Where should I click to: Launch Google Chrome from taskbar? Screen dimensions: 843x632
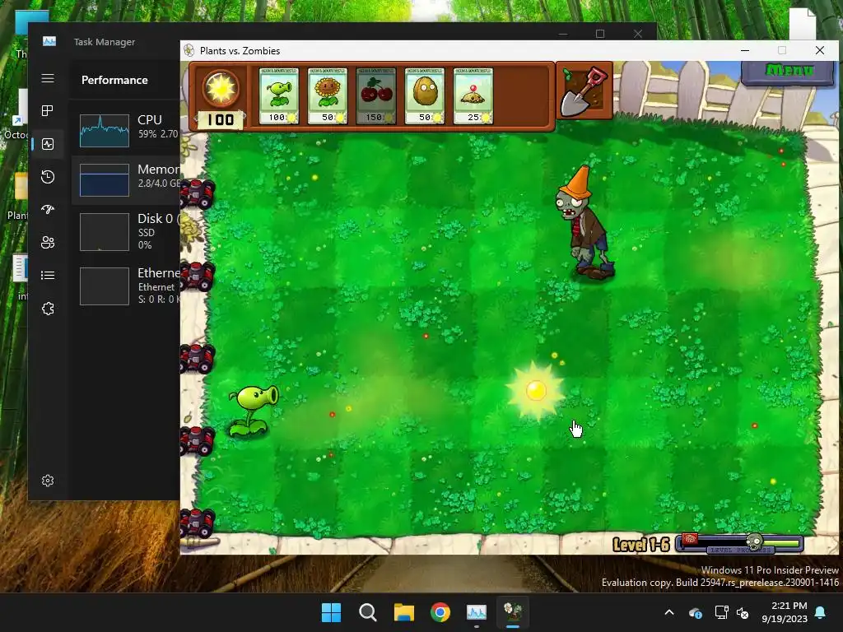[x=440, y=612]
